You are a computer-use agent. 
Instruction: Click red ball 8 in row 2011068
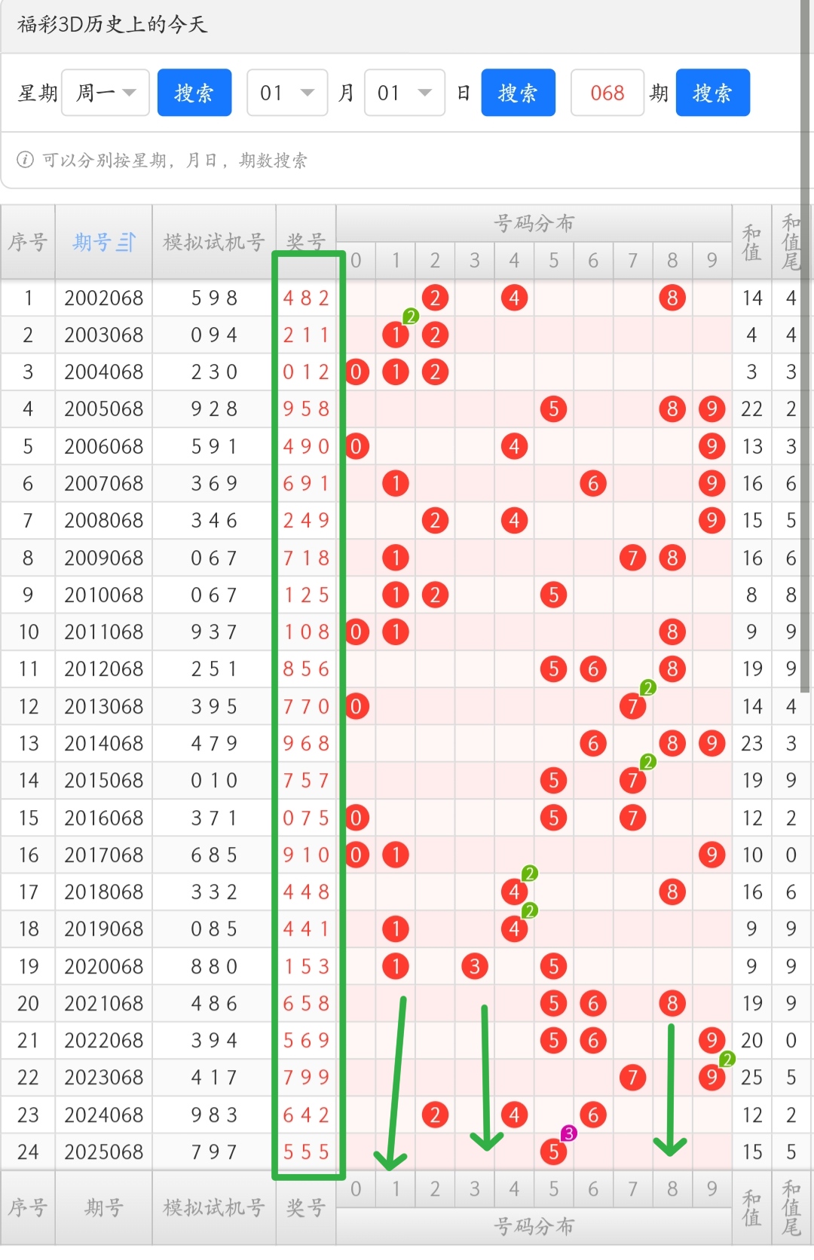[x=672, y=632]
